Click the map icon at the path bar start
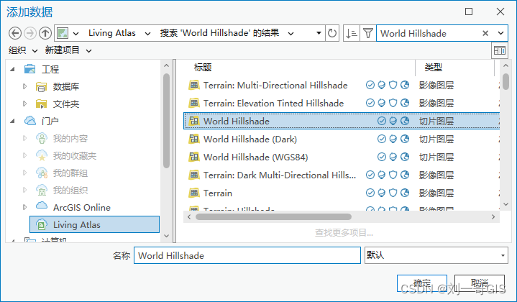Screen dimensions: 517x302 click(x=63, y=33)
